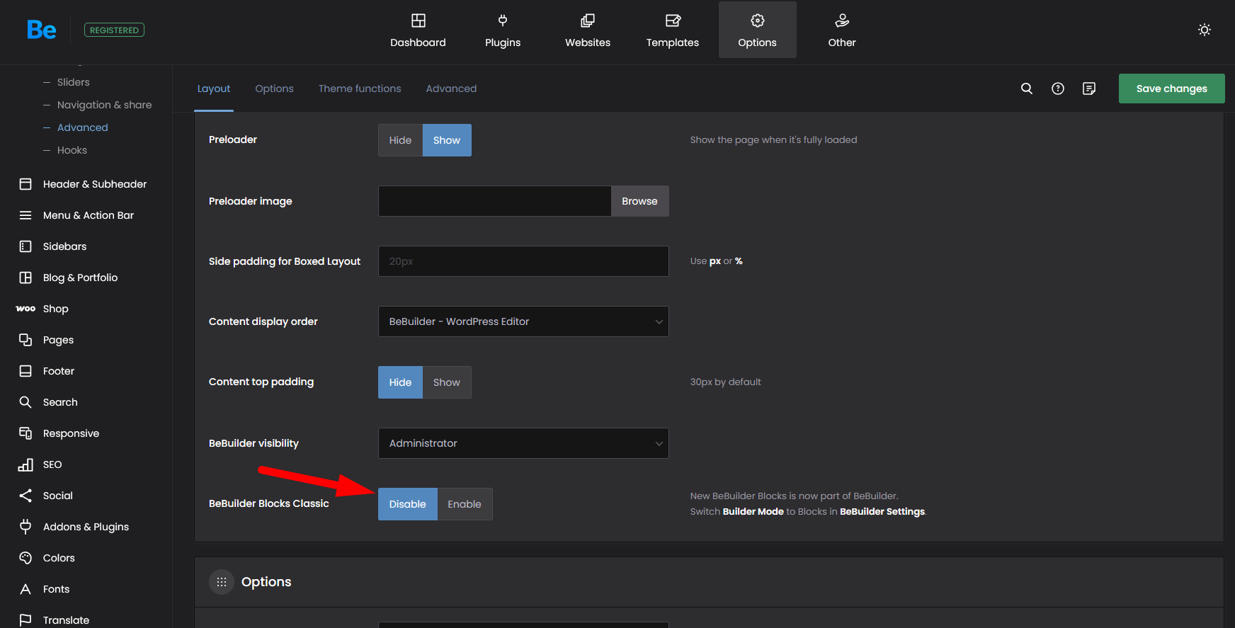Click the search magnifier icon in toolbar

click(x=1026, y=89)
